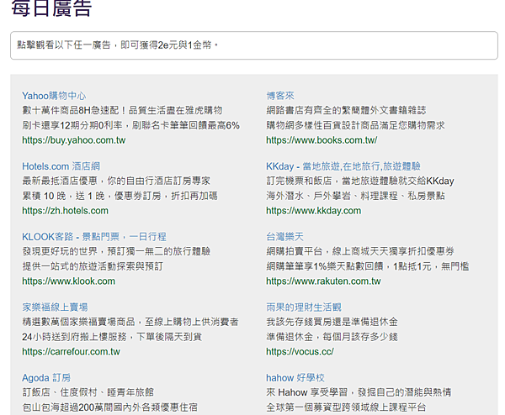
Task: Select text 提供一站式的旅遊活動探索與預訂
Action: (x=93, y=266)
